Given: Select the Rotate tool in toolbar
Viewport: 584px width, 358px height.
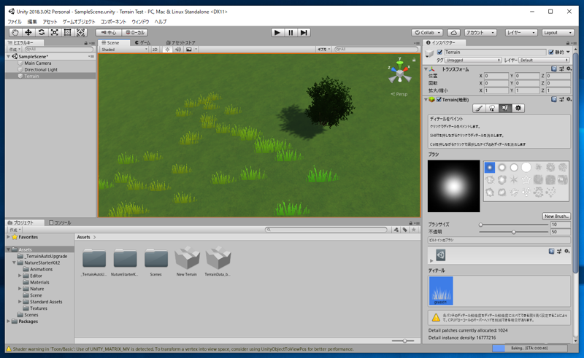Looking at the screenshot, I should 42,32.
